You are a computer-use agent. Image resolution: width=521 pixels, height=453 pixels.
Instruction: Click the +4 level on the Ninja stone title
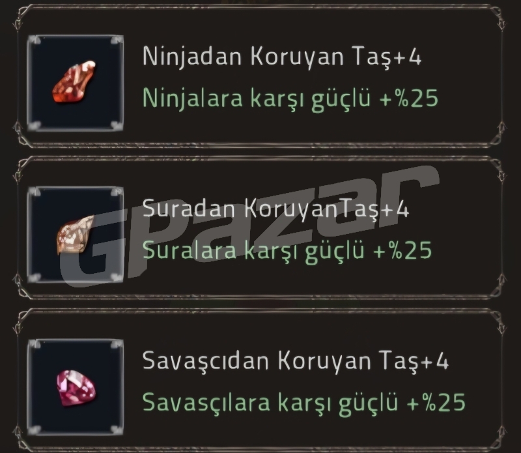(408, 56)
